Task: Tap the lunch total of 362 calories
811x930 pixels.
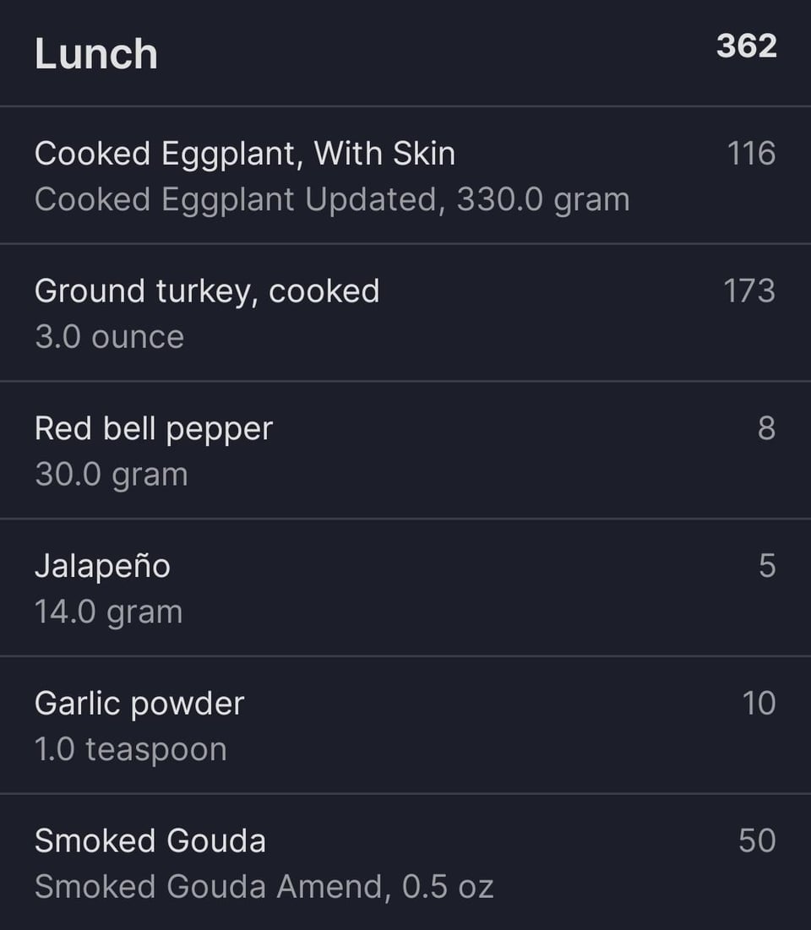Action: pos(746,46)
